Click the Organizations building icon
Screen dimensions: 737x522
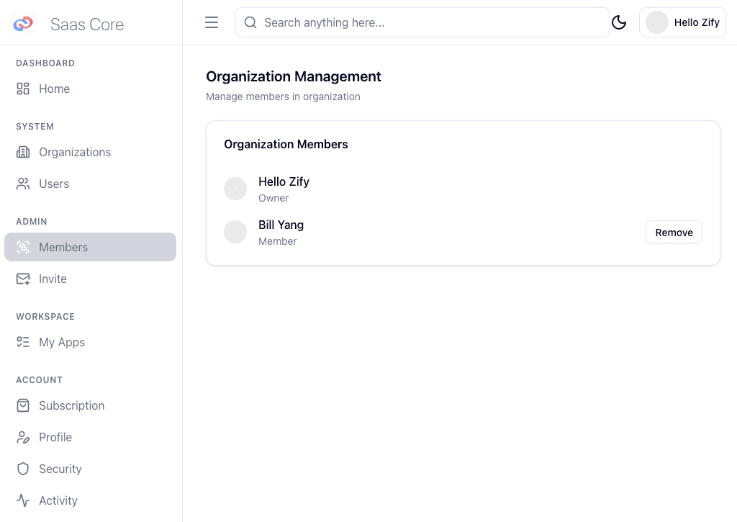[x=23, y=152]
